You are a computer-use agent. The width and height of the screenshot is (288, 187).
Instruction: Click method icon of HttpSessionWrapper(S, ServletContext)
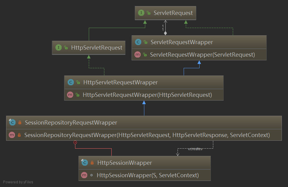click(84, 175)
